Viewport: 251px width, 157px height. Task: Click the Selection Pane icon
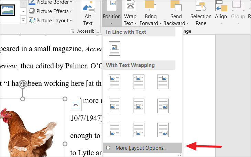click(x=201, y=6)
